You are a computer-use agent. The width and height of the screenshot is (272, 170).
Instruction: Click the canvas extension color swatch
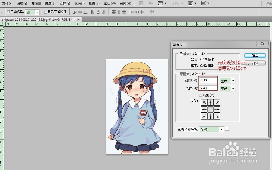click(x=227, y=129)
